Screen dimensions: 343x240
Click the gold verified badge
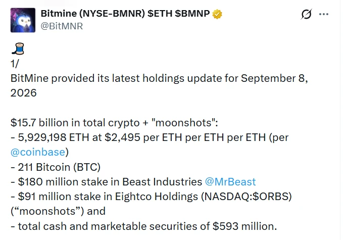[217, 14]
